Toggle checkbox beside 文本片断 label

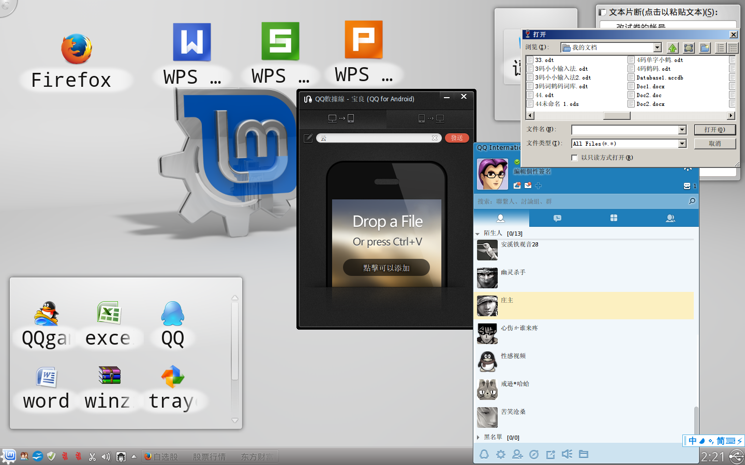point(602,12)
